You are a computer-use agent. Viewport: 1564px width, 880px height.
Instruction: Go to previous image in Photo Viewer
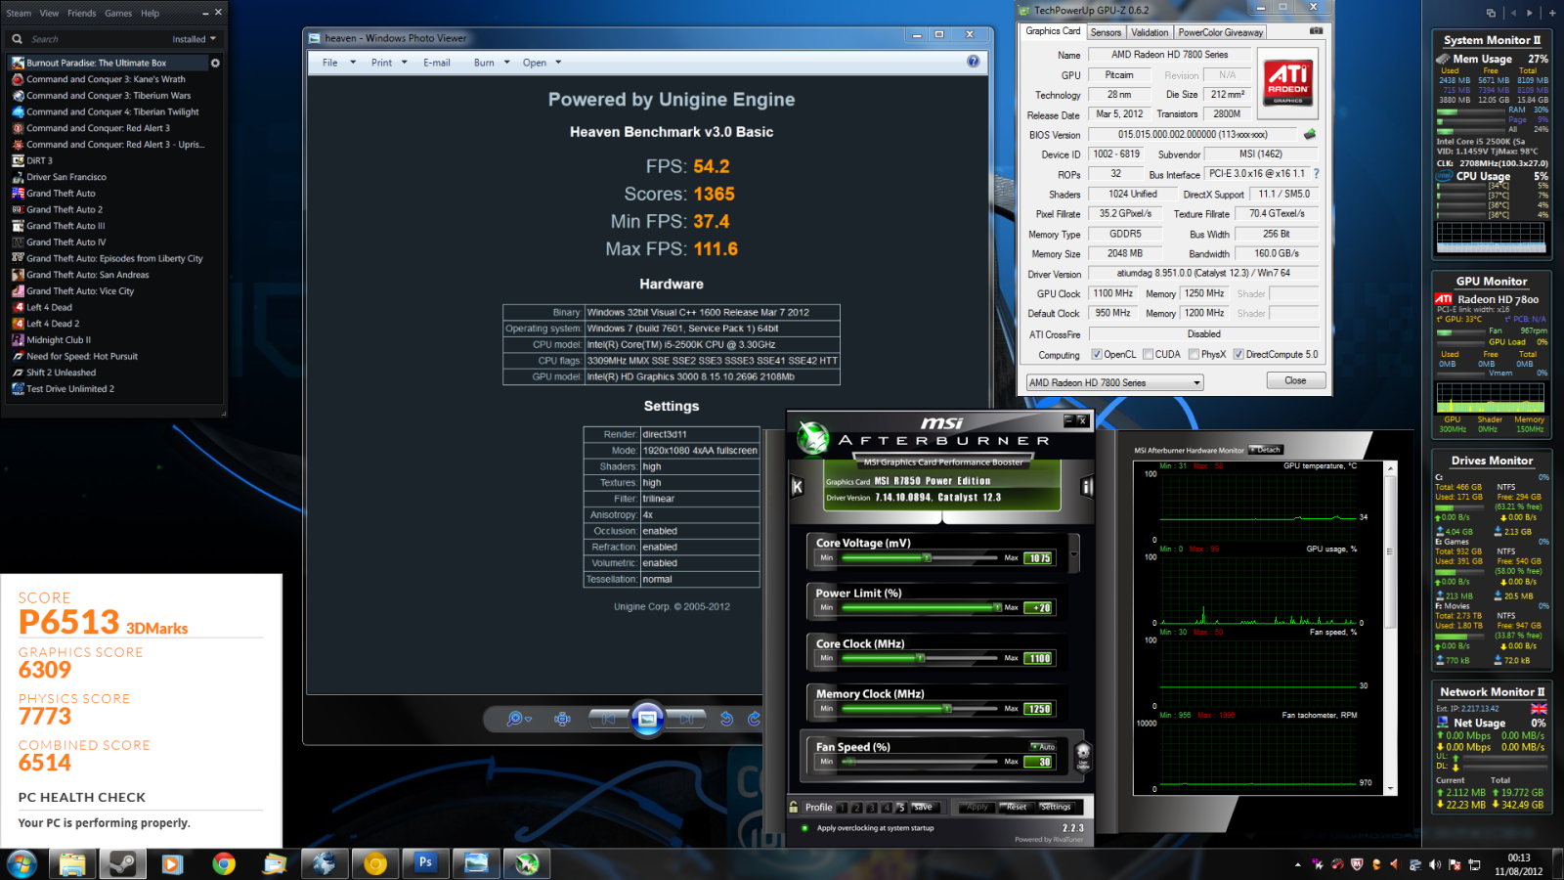click(x=608, y=719)
